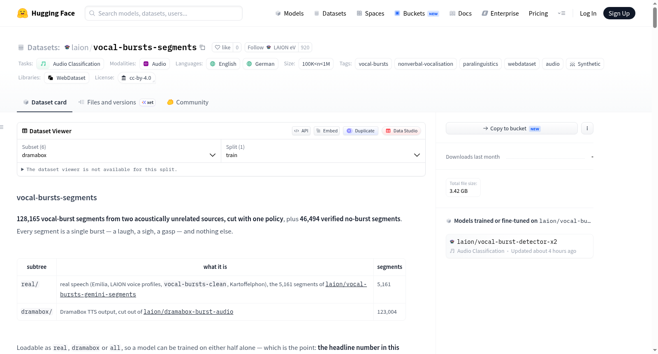Click the Datasets: breadcrumb label
Screen dimensions: 658x354
point(44,47)
